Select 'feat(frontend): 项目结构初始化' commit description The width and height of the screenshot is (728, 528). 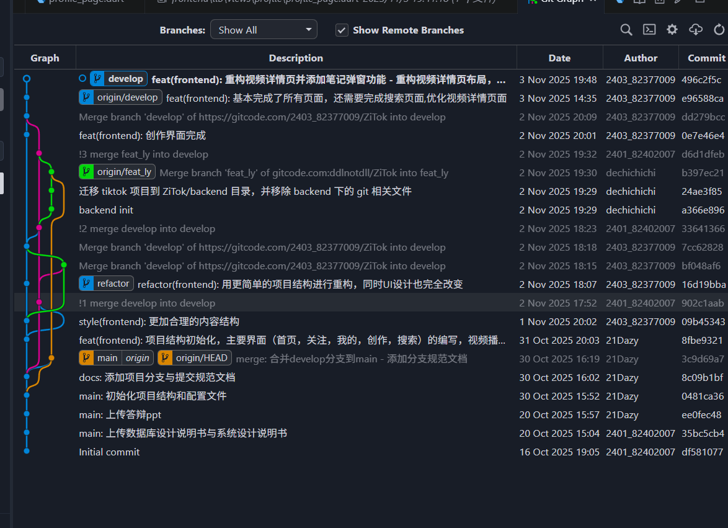coord(292,341)
